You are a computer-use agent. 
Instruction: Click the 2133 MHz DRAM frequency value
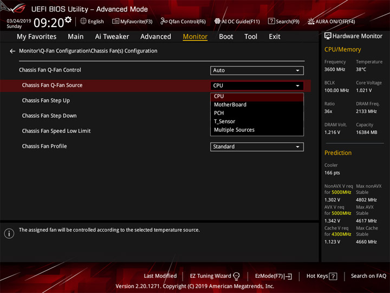click(366, 111)
